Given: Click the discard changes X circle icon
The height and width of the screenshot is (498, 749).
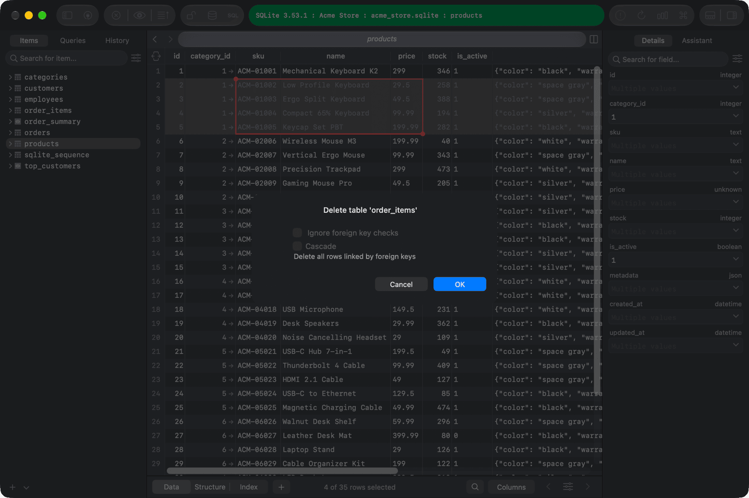Looking at the screenshot, I should click(x=116, y=15).
